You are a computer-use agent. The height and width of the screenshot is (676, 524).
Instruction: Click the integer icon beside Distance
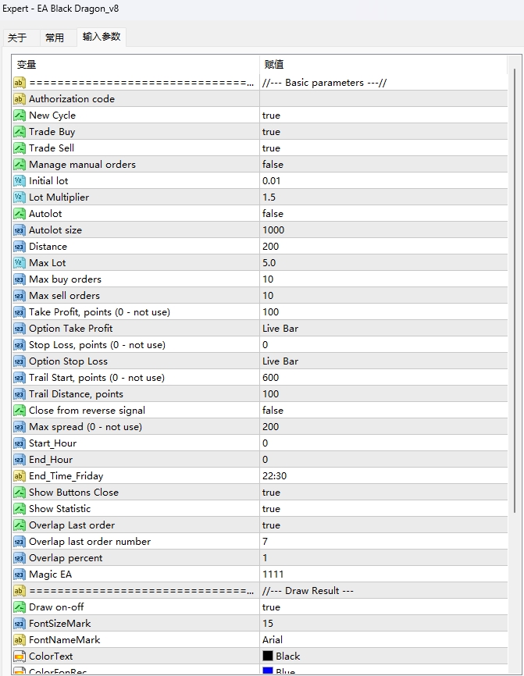(20, 247)
